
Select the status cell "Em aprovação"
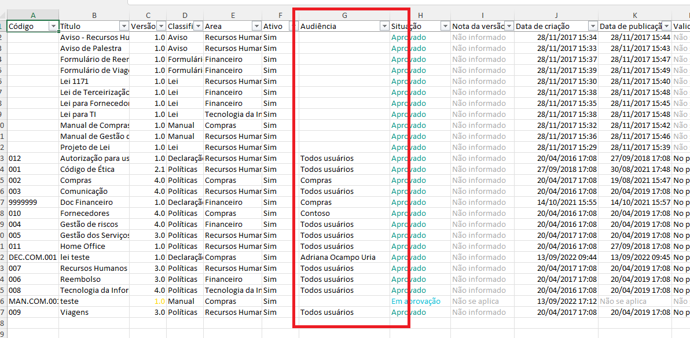coord(420,302)
